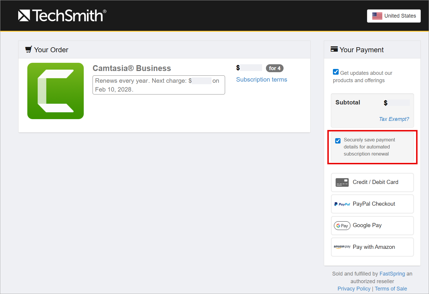Choose PayPal Checkout payment option
Viewport: 429px width, 294px height.
(x=372, y=204)
